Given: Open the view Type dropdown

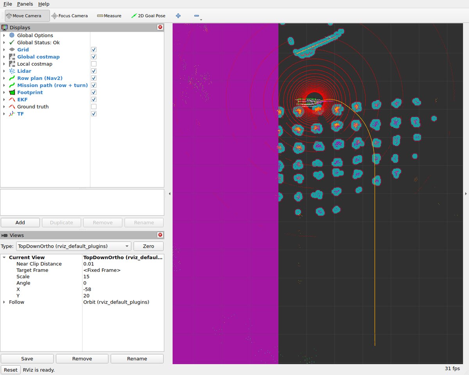Looking at the screenshot, I should pos(73,246).
